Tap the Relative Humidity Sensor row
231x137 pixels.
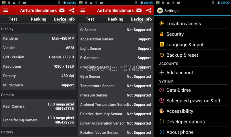[115, 114]
